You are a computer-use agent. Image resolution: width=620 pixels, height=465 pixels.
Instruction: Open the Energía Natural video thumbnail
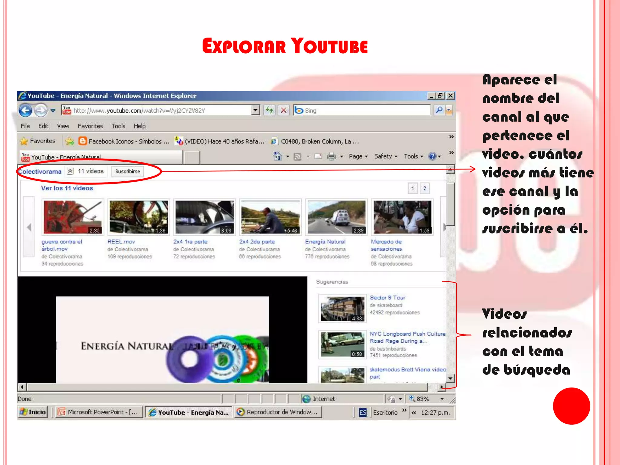point(336,217)
